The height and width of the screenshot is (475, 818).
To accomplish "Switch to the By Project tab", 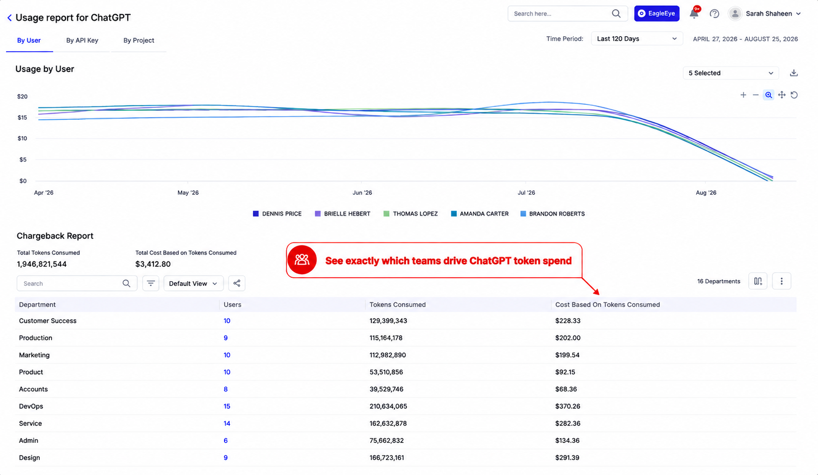I will (x=139, y=40).
